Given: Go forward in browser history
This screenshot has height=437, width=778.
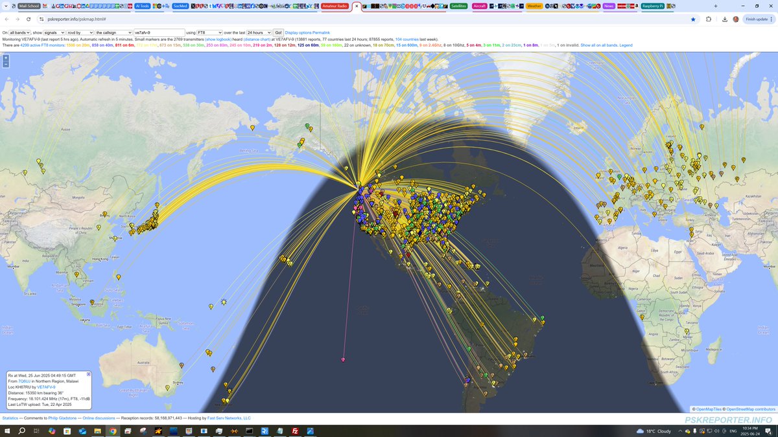Looking at the screenshot, I should [18, 19].
